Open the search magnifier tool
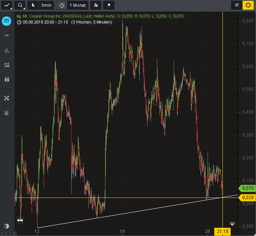Viewport: 256px width, 236px height. click(x=20, y=5)
